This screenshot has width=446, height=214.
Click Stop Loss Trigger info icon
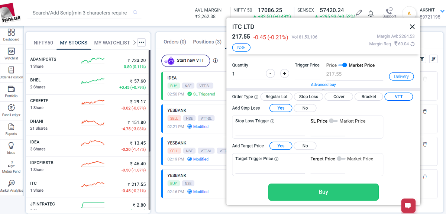pyautogui.click(x=272, y=121)
